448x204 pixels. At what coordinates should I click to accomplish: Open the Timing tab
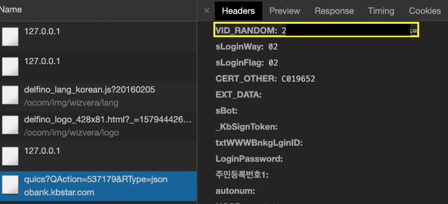[381, 11]
